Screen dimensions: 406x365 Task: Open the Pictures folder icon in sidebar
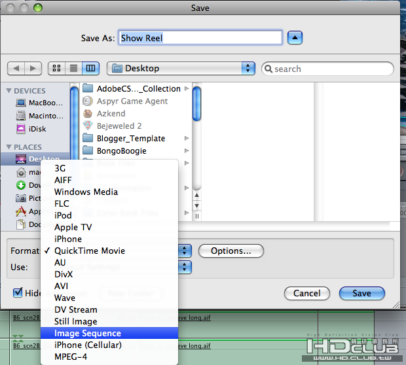click(x=21, y=198)
